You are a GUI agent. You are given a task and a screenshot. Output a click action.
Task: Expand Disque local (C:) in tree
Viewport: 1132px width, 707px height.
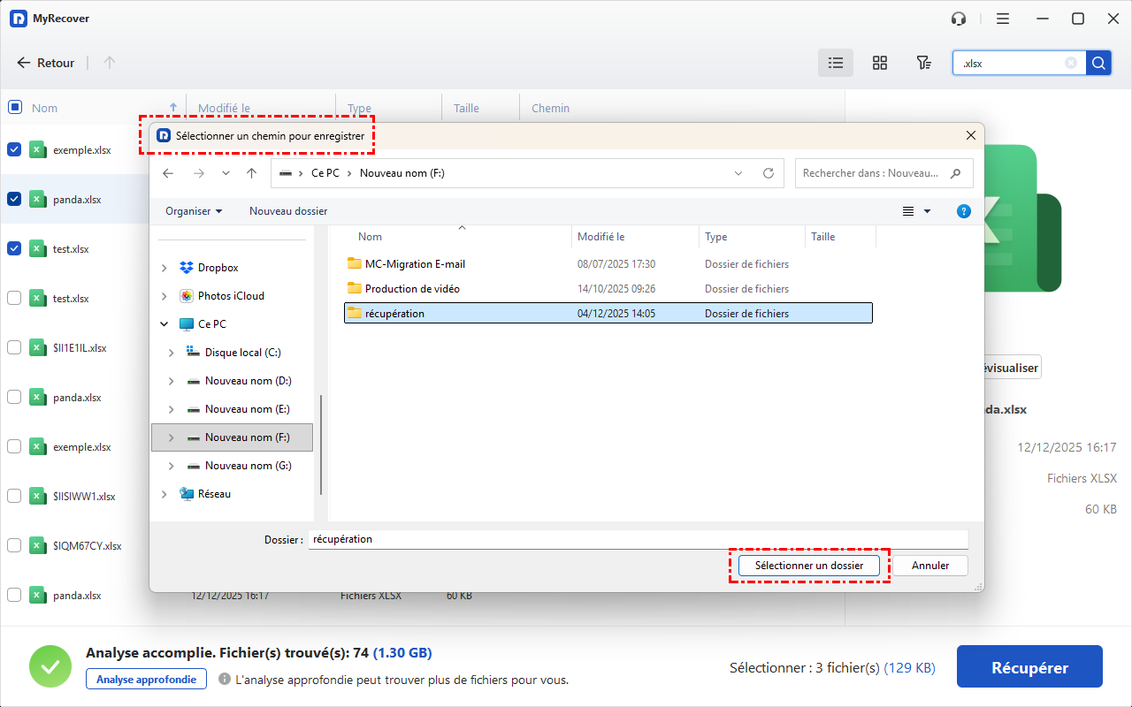click(x=172, y=353)
